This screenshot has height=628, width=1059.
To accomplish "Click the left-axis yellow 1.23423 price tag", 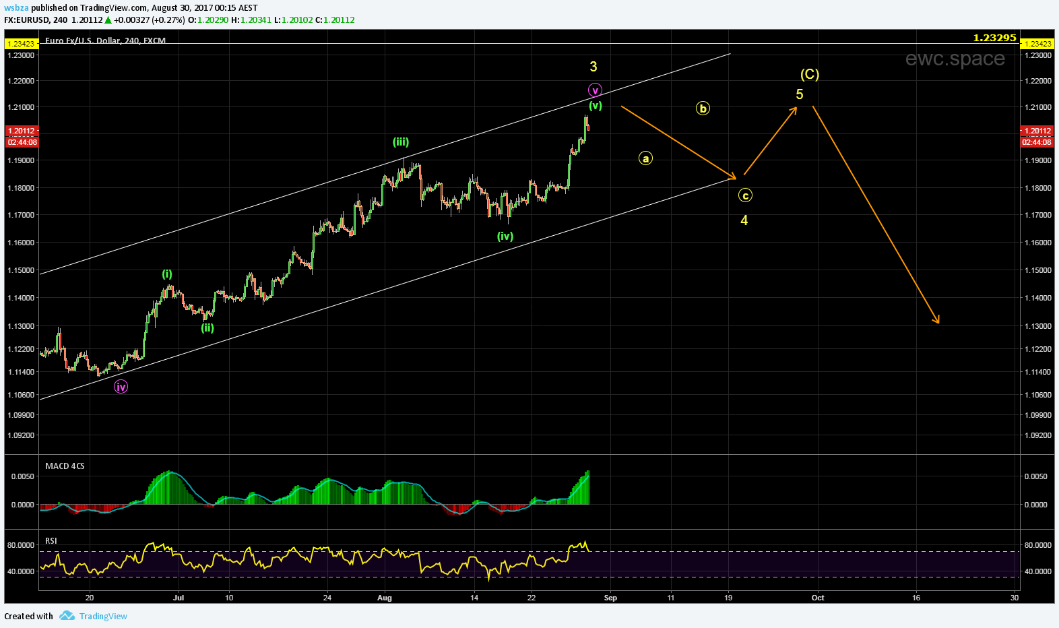I will click(x=20, y=44).
